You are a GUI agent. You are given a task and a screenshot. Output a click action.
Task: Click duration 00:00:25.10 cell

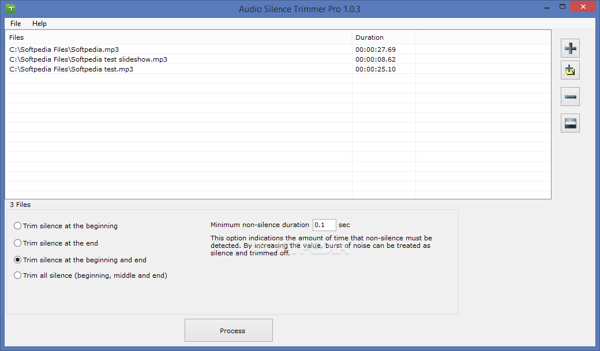(376, 69)
